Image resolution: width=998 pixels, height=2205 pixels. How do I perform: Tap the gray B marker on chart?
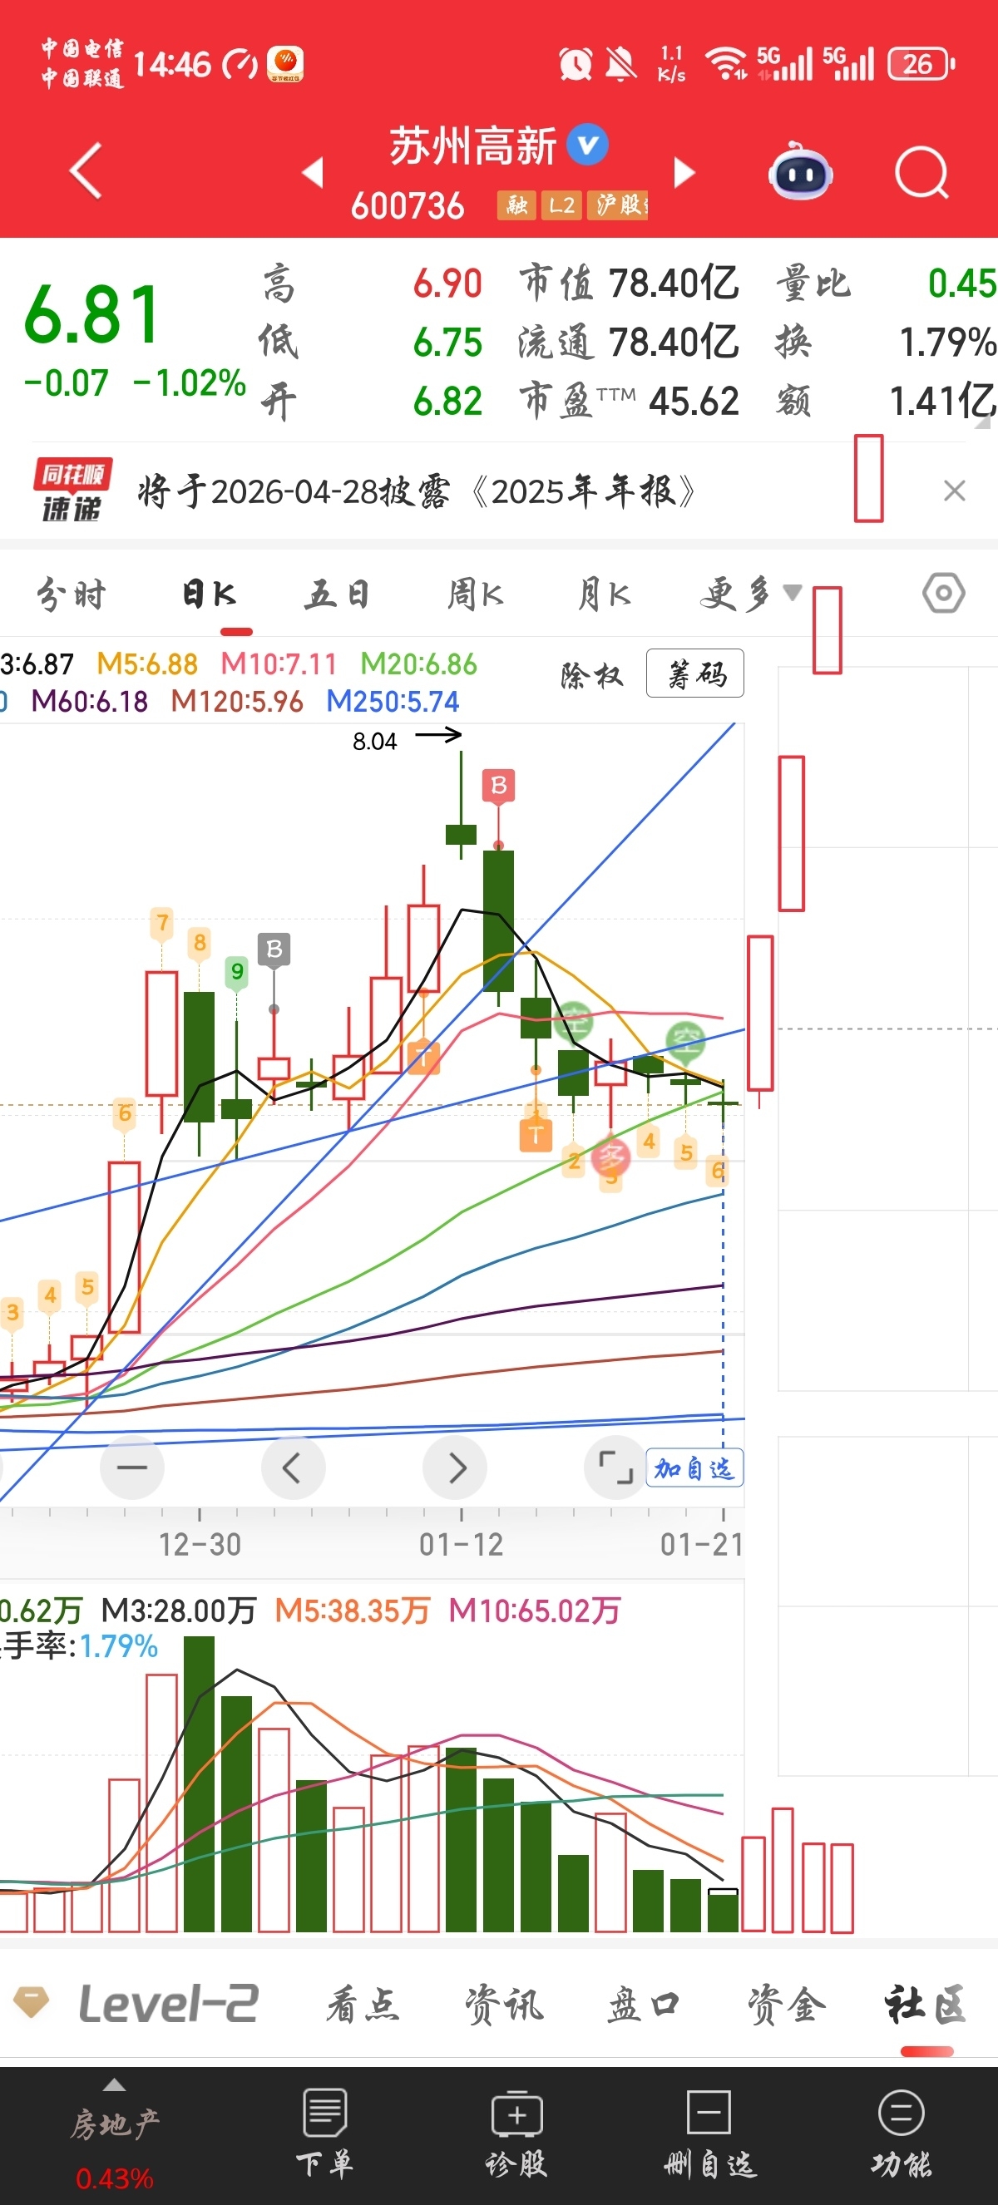274,949
